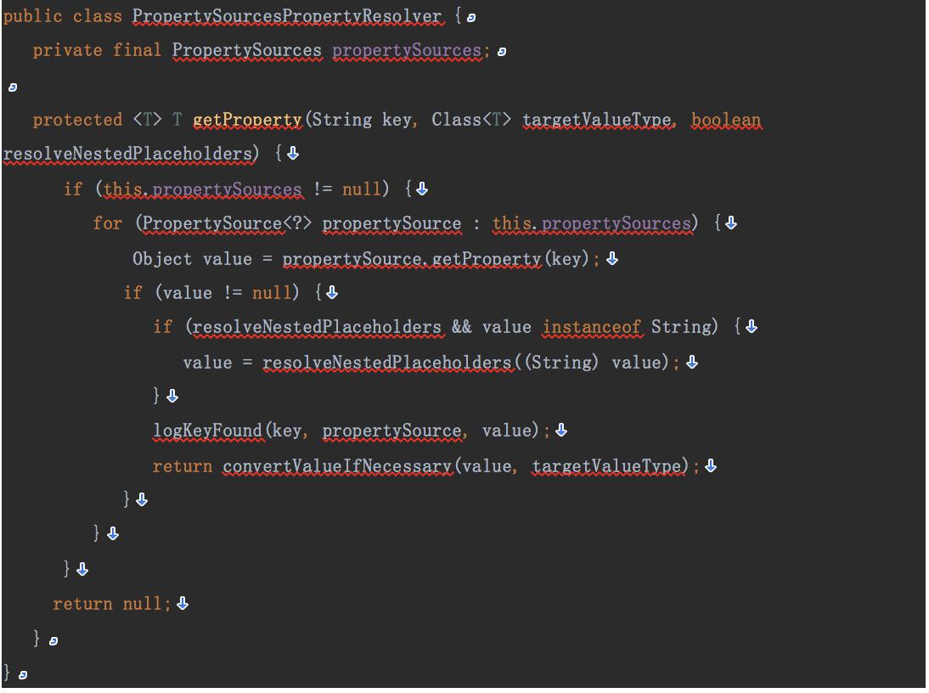The width and height of the screenshot is (929, 693).
Task: Click the 'private' keyword in the field declaration
Action: pos(67,50)
